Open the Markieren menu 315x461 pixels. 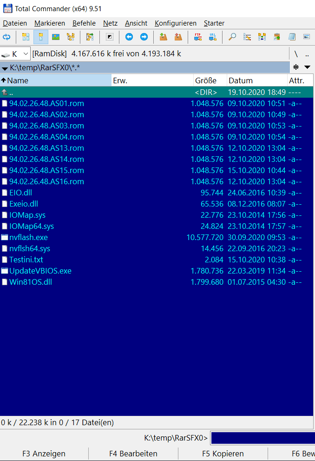(50, 23)
